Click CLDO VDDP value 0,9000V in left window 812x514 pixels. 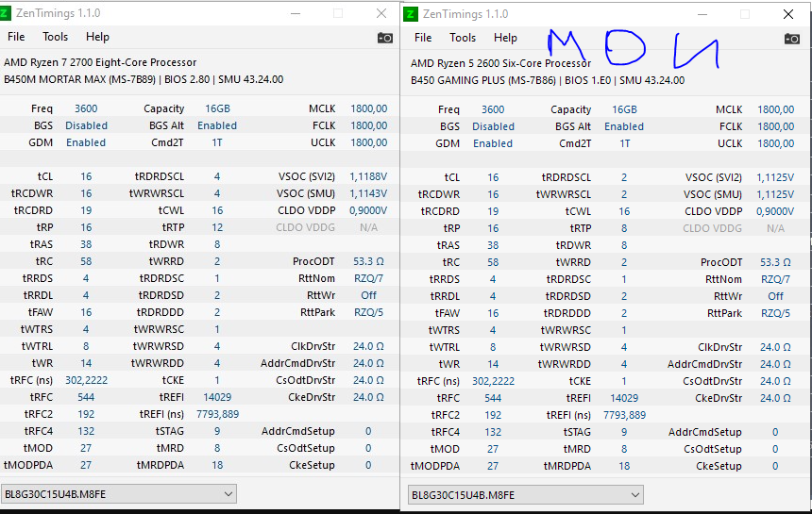(x=368, y=211)
